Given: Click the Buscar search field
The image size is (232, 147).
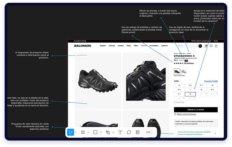Looking at the screenshot, I should click(x=186, y=46).
